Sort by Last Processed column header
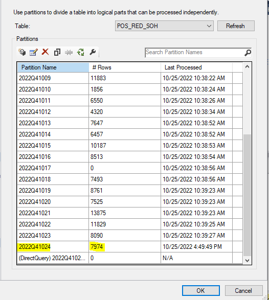The height and width of the screenshot is (300, 269). (196, 67)
